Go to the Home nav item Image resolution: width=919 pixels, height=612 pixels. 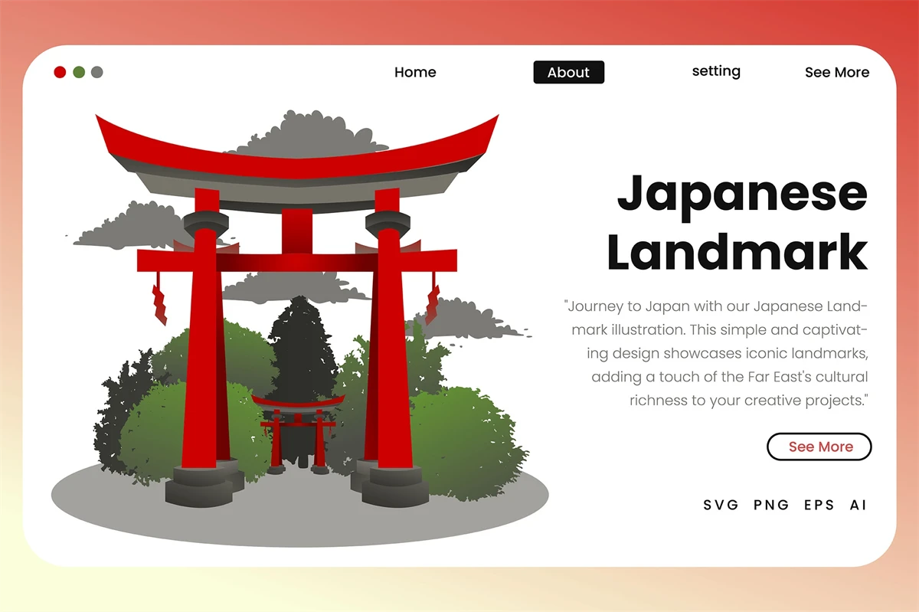415,72
